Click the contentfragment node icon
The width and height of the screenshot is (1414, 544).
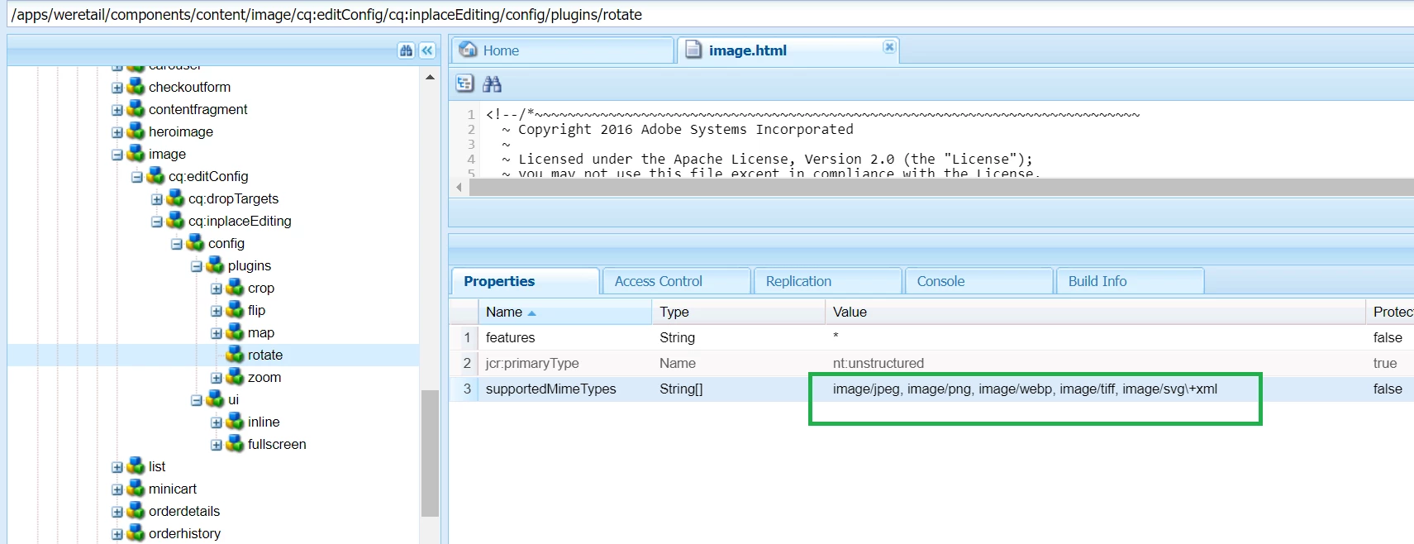click(x=136, y=109)
